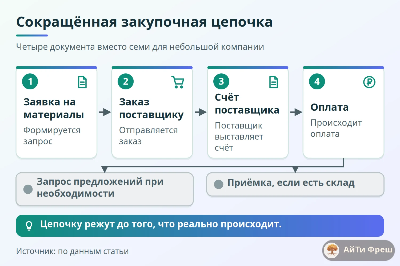Image resolution: width=400 pixels, height=266 pixels.
Task: Click the step number 1 circle badge
Action: coord(30,81)
